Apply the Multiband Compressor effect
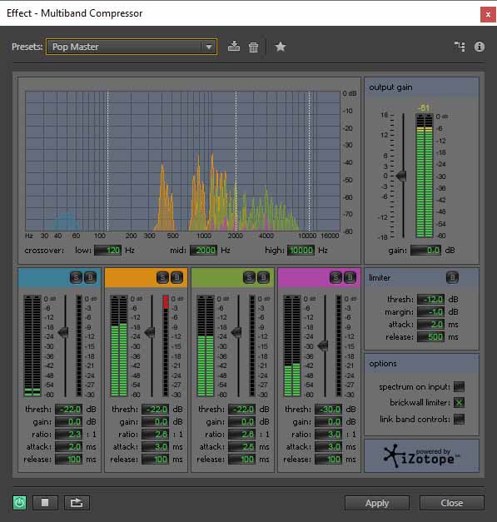Image resolution: width=497 pixels, height=522 pixels. [377, 503]
